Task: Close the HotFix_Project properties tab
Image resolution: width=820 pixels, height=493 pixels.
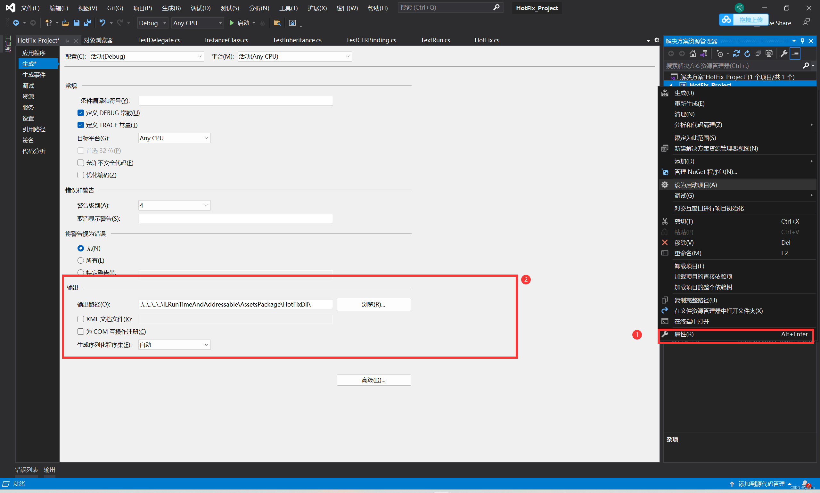Action: (76, 41)
